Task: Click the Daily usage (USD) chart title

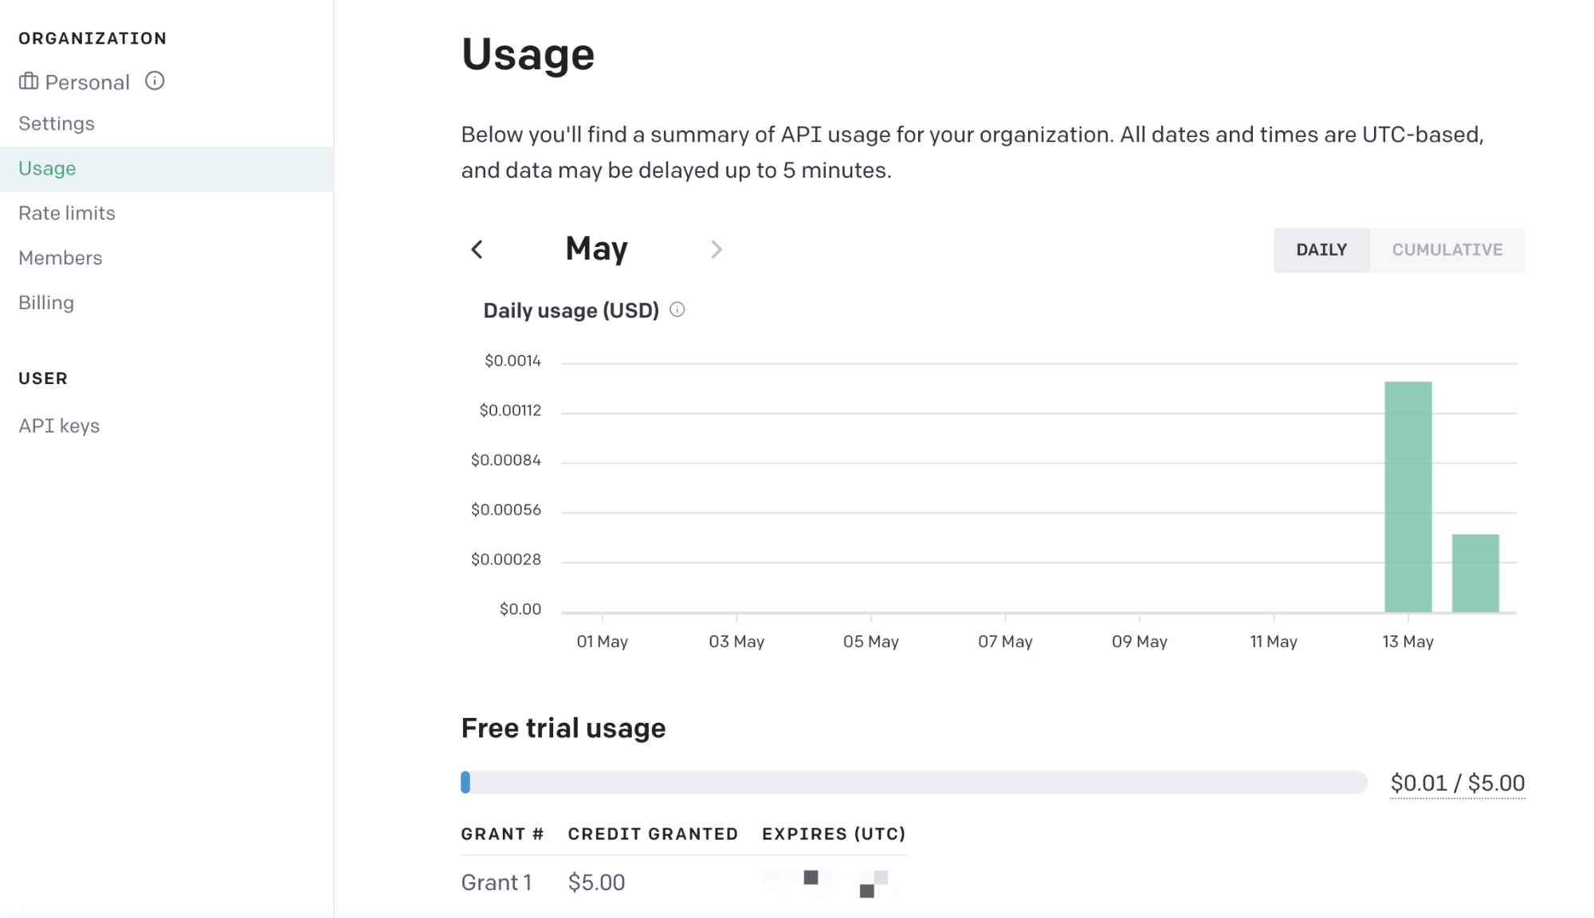Action: click(571, 311)
